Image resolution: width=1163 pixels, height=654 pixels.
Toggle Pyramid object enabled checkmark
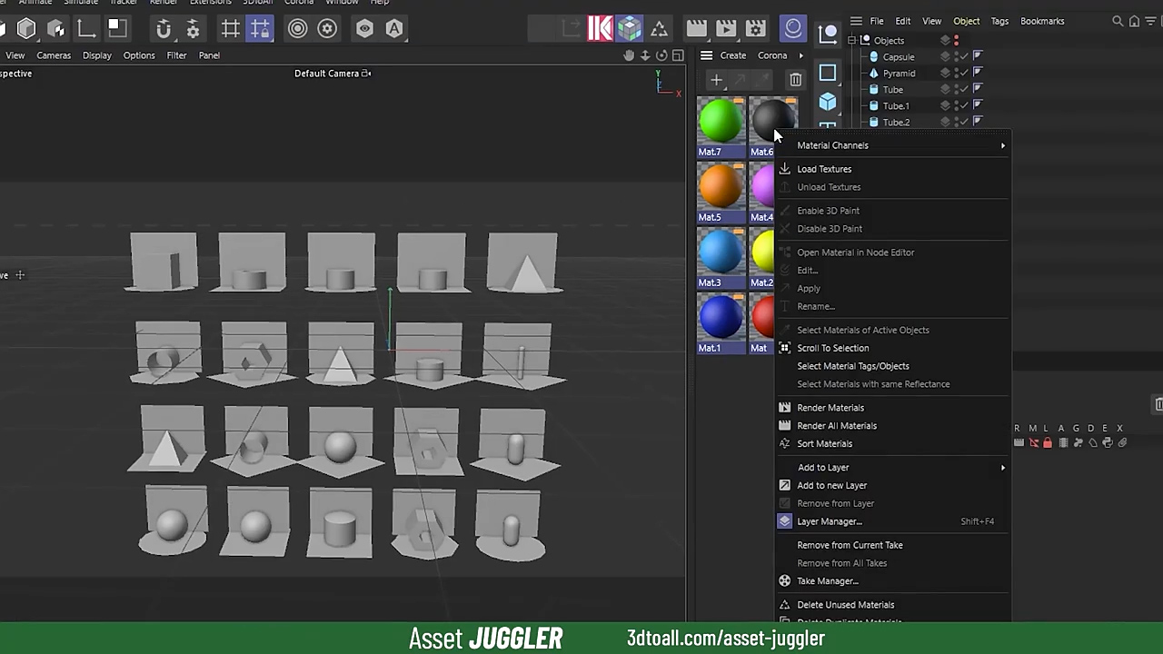tap(964, 73)
